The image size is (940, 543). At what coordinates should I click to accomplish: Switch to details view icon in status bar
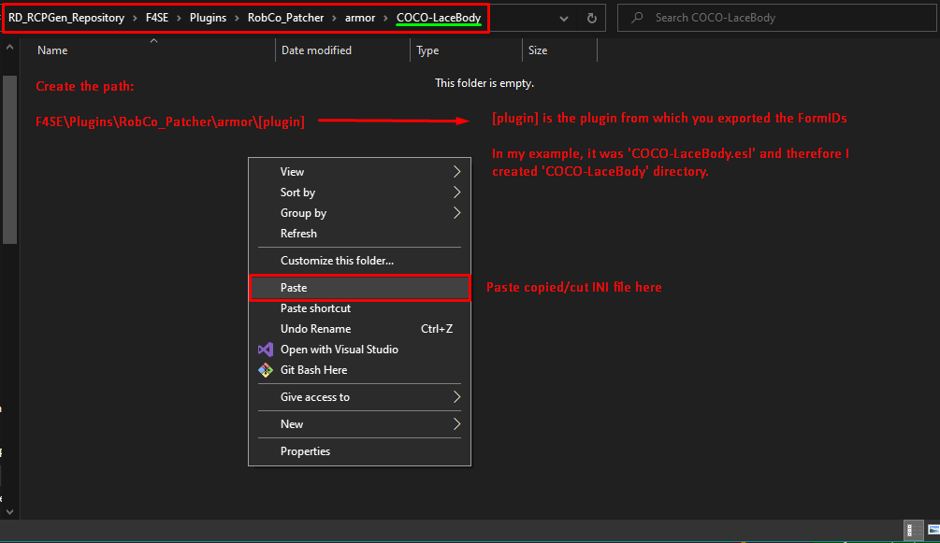(x=913, y=530)
